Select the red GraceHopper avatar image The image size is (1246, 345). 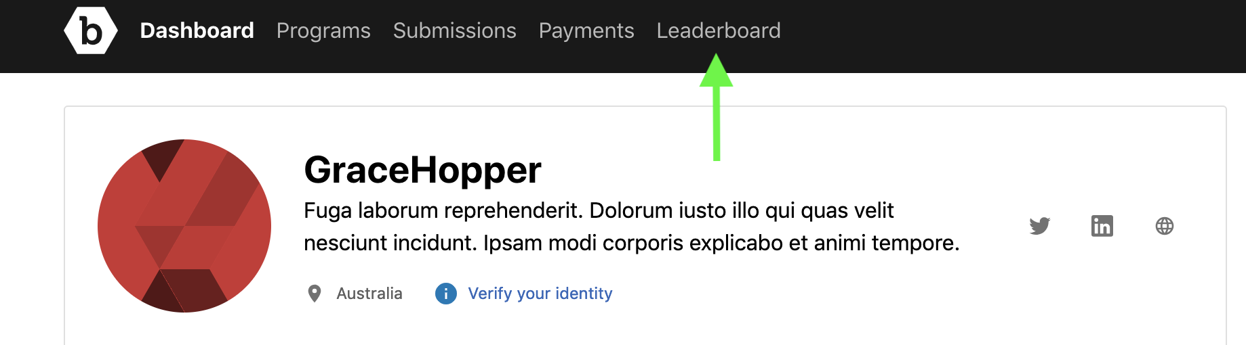point(184,226)
